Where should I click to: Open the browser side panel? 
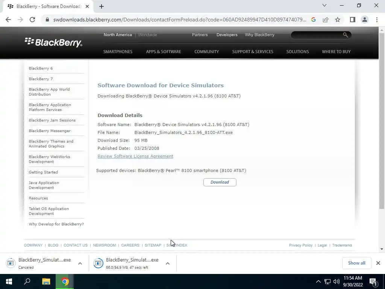tap(353, 20)
